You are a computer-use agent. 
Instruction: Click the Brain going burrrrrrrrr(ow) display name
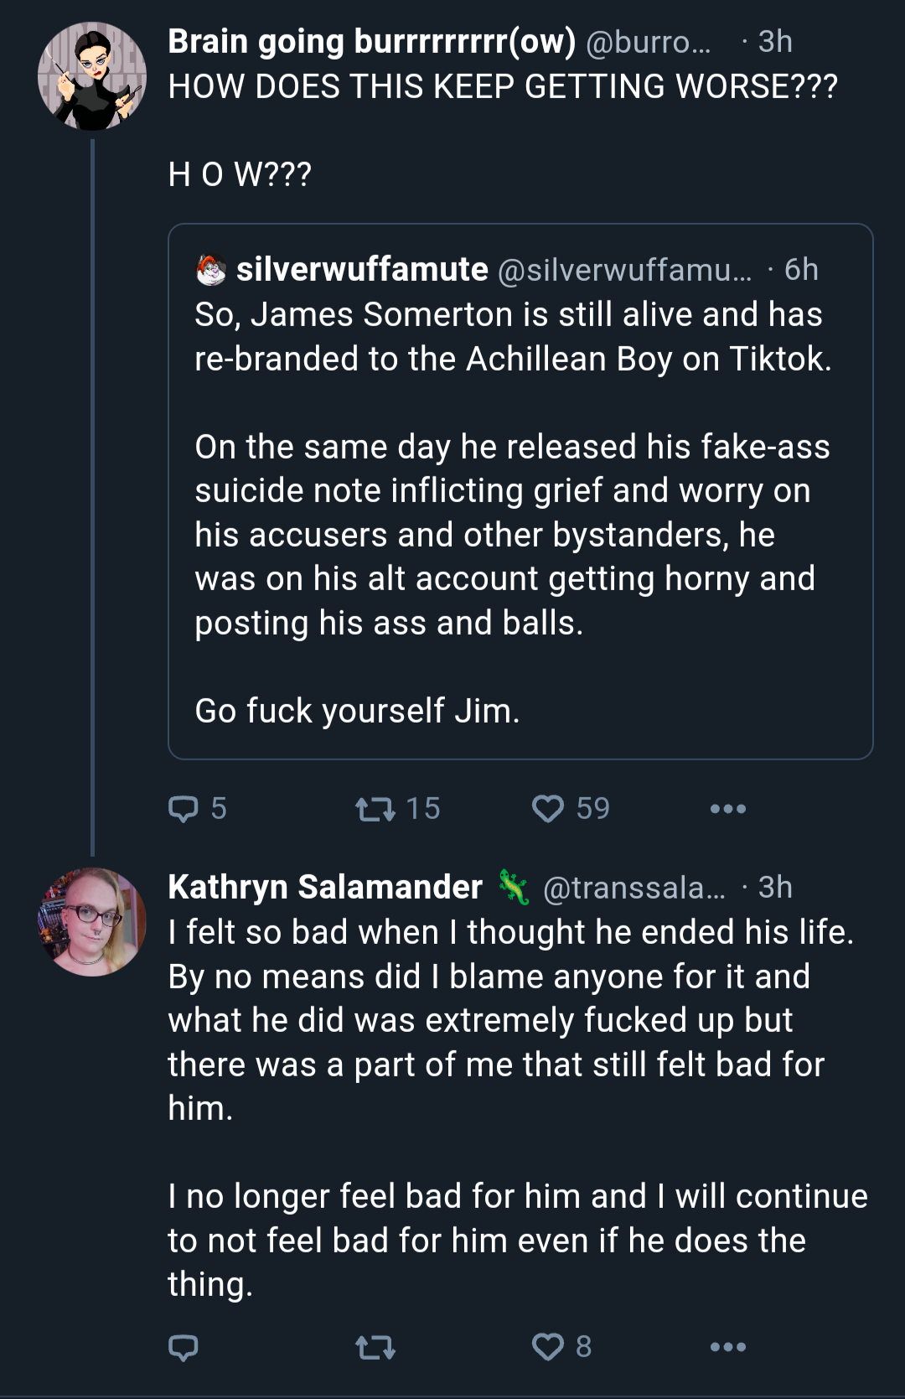pos(371,41)
